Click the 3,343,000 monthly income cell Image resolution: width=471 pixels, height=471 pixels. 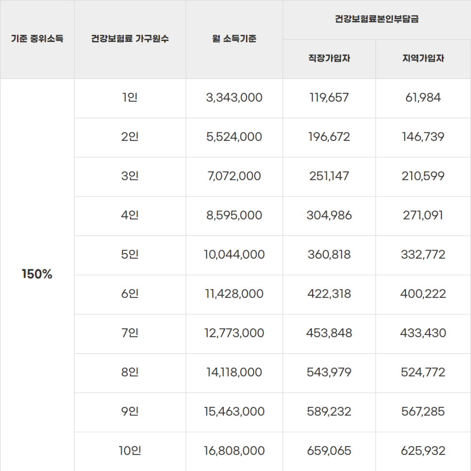[x=234, y=98]
